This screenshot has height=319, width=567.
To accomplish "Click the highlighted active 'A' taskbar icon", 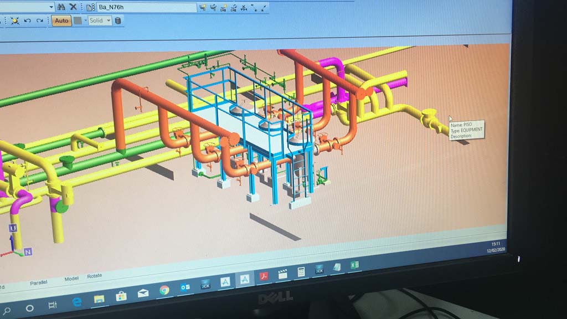I will point(244,279).
